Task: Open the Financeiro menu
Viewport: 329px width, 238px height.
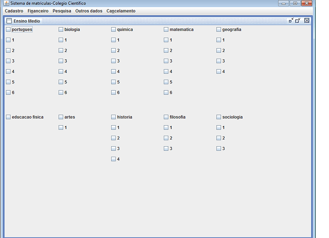Action: tap(38, 11)
